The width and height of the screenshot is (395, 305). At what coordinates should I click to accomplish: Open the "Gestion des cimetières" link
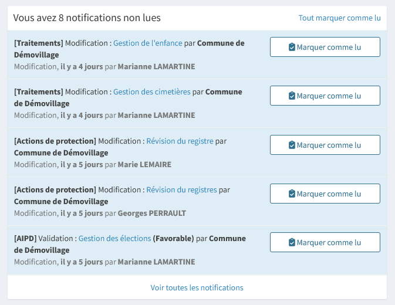151,91
